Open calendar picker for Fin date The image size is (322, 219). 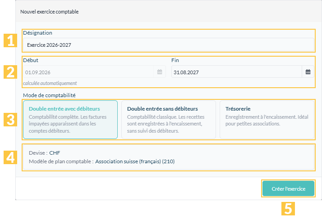(x=308, y=72)
